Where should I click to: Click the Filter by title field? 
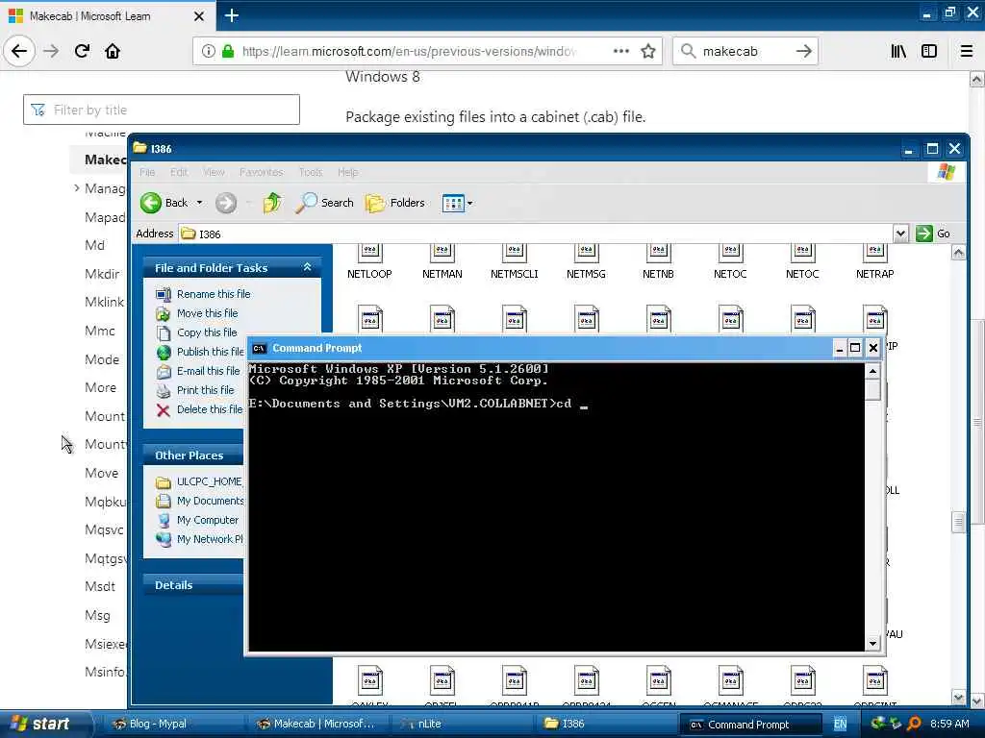pos(162,110)
